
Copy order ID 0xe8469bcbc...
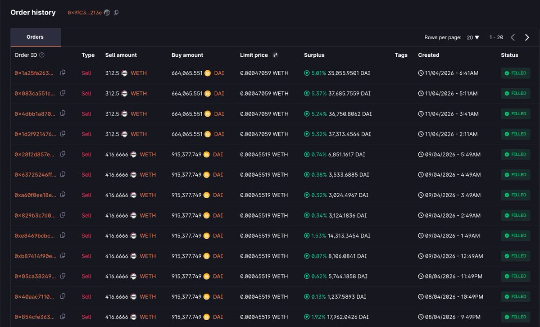63,236
